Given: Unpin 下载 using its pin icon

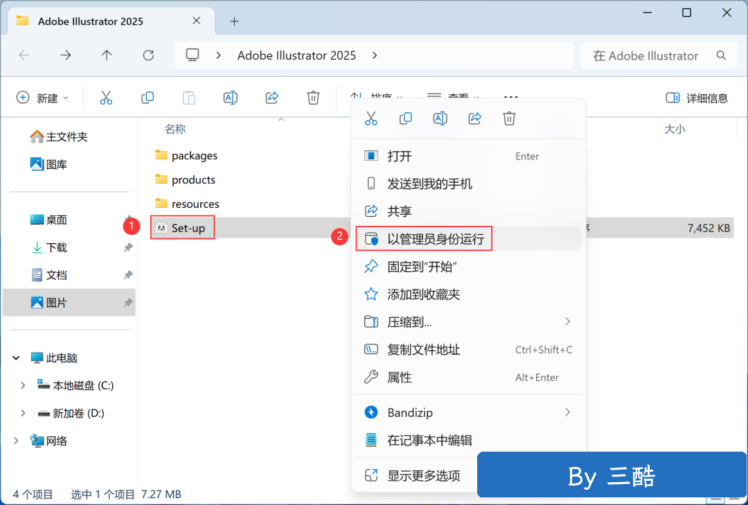Looking at the screenshot, I should point(128,247).
